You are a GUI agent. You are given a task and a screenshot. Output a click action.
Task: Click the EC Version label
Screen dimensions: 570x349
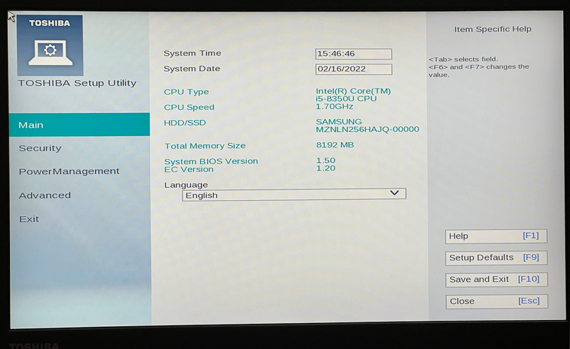189,169
